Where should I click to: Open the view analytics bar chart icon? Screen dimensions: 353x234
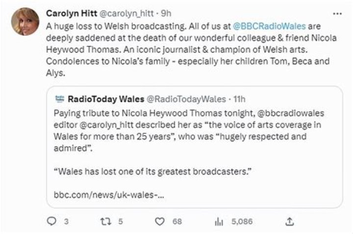point(218,221)
